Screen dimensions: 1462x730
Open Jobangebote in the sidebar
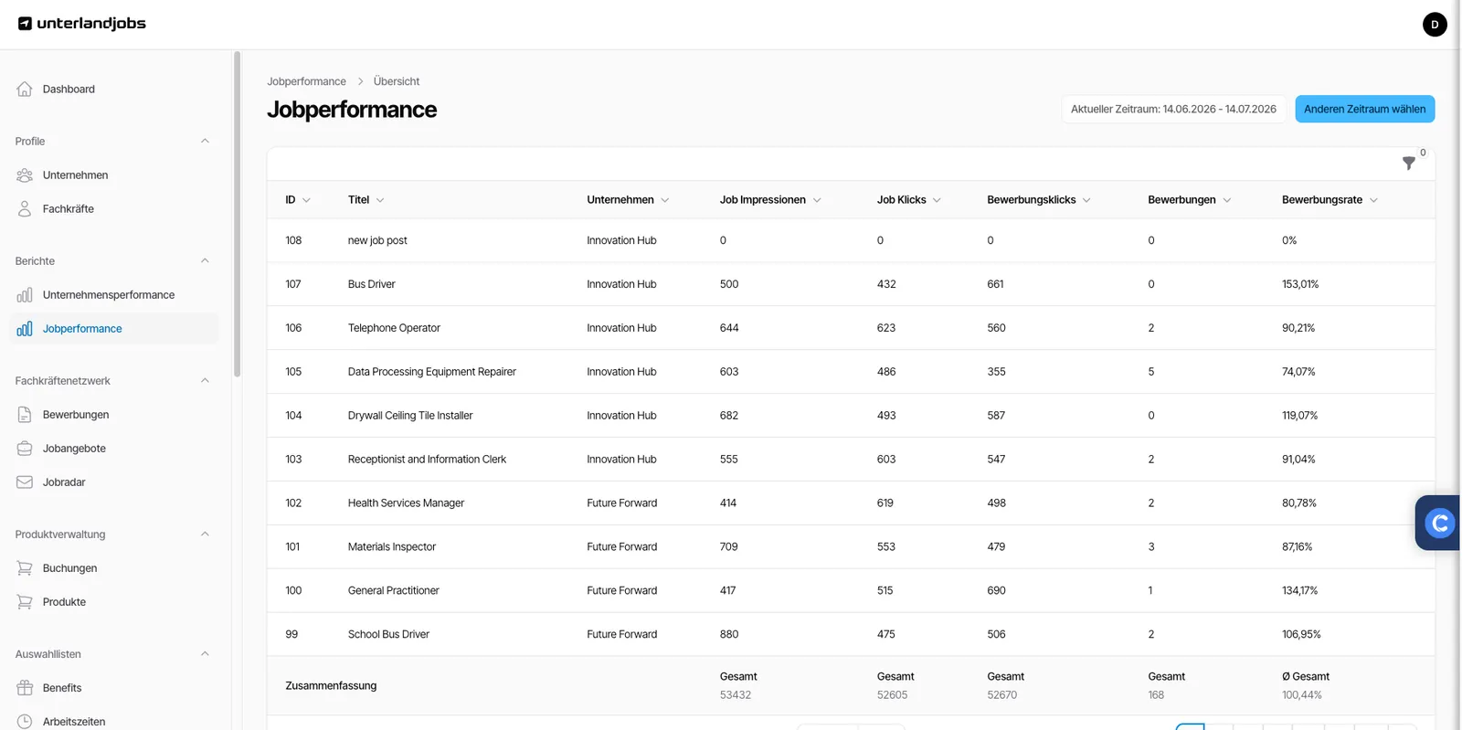pyautogui.click(x=74, y=448)
